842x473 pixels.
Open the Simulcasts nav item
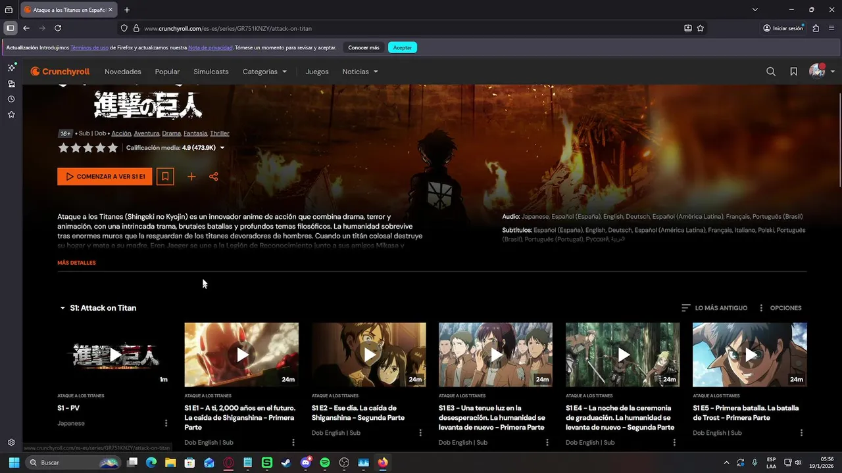(211, 72)
